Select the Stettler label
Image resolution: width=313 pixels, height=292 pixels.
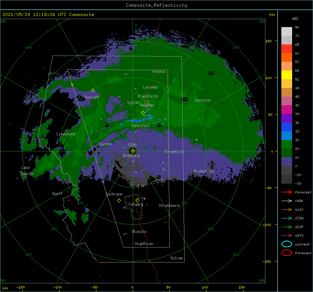click(203, 100)
